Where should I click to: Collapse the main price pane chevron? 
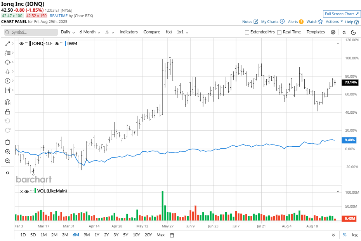338,43
